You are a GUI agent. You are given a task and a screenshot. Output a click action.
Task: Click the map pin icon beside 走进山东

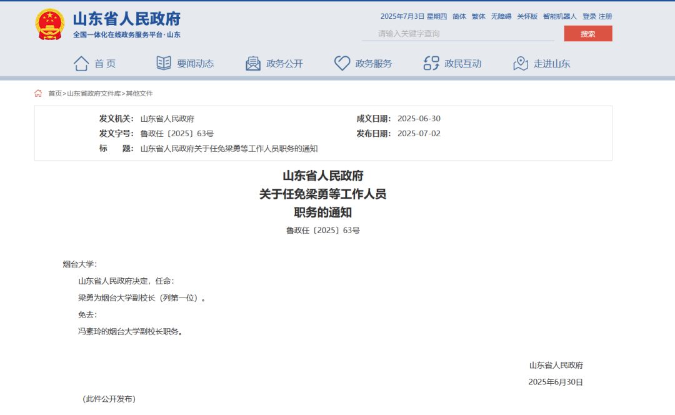[521, 63]
